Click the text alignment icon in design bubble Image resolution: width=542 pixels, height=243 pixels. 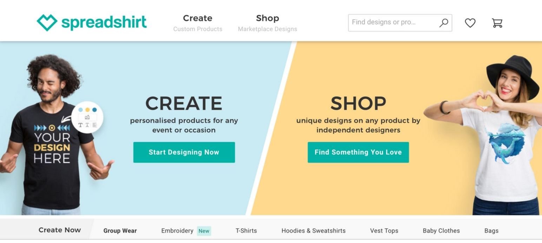click(94, 125)
